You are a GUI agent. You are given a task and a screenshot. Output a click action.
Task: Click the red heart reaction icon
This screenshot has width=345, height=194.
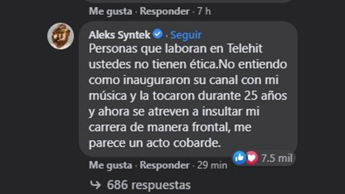(252, 158)
